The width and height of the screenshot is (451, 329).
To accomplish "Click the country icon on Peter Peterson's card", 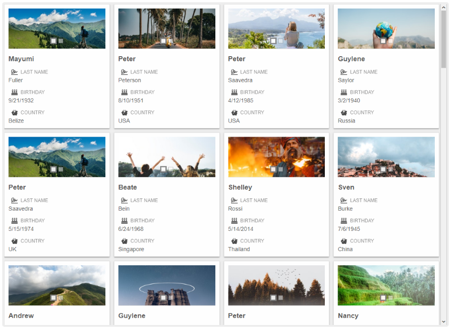I will click(x=124, y=112).
